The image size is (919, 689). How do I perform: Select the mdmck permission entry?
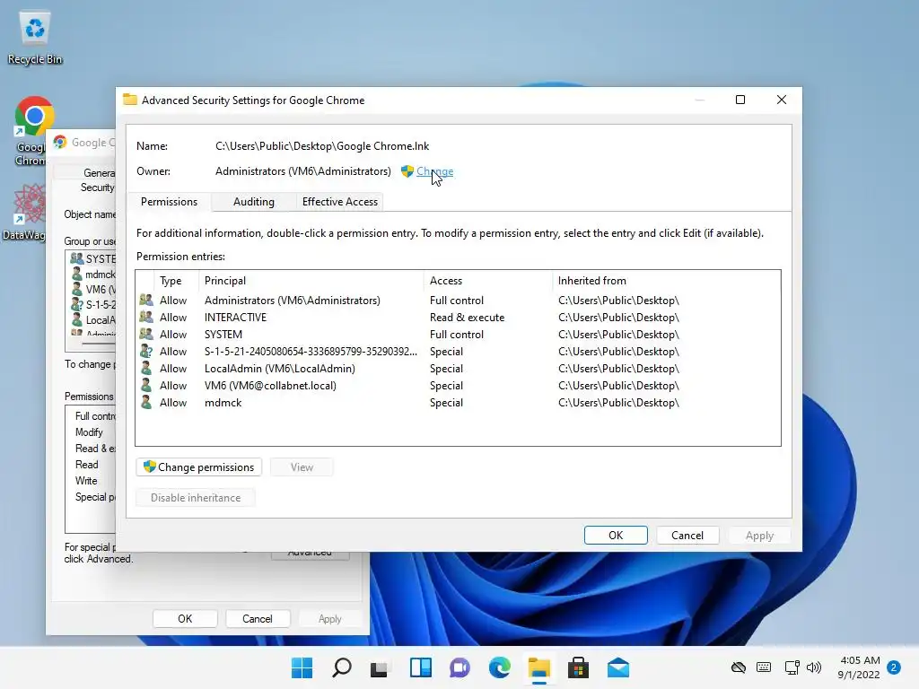click(458, 402)
